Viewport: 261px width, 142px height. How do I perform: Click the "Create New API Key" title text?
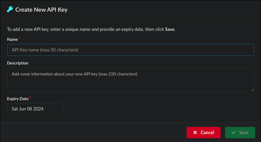pos(41,10)
